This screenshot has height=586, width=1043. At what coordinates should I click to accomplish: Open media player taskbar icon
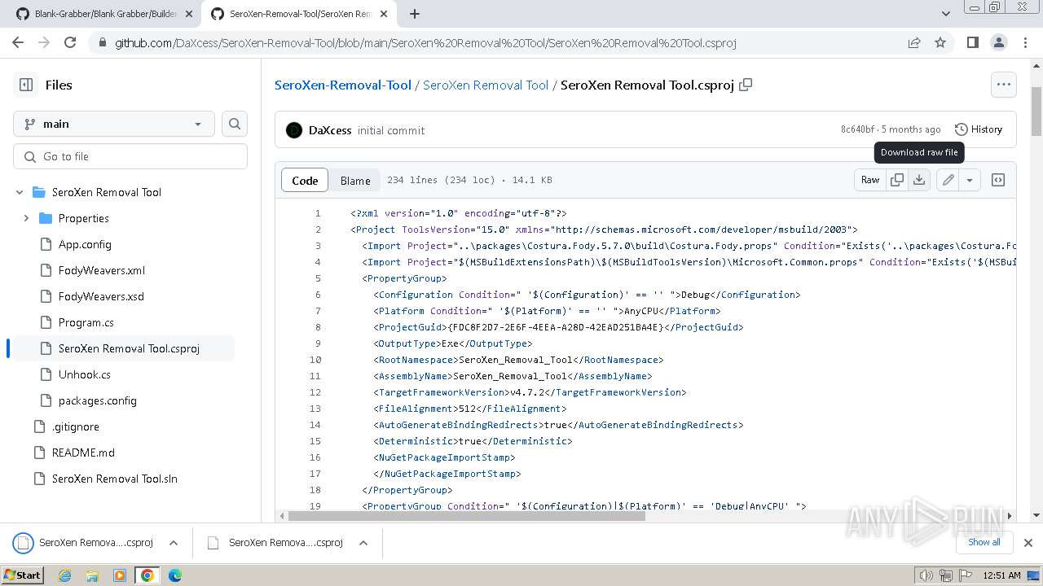tap(120, 575)
